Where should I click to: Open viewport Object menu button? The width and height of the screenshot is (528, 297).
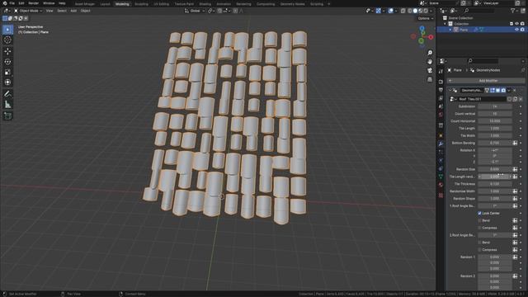click(x=85, y=11)
